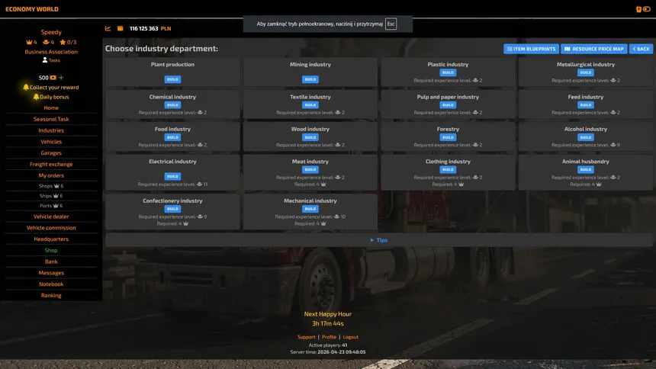Screen dimensions: 656x369
Task: Build Mechanical industry department
Action: click(x=310, y=209)
